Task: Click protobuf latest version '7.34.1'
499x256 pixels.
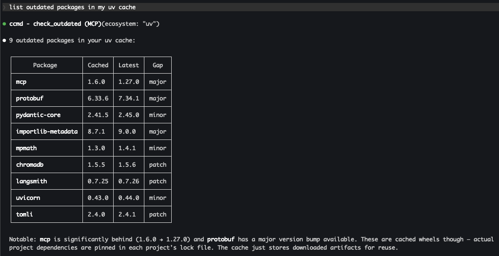Action: 129,98
